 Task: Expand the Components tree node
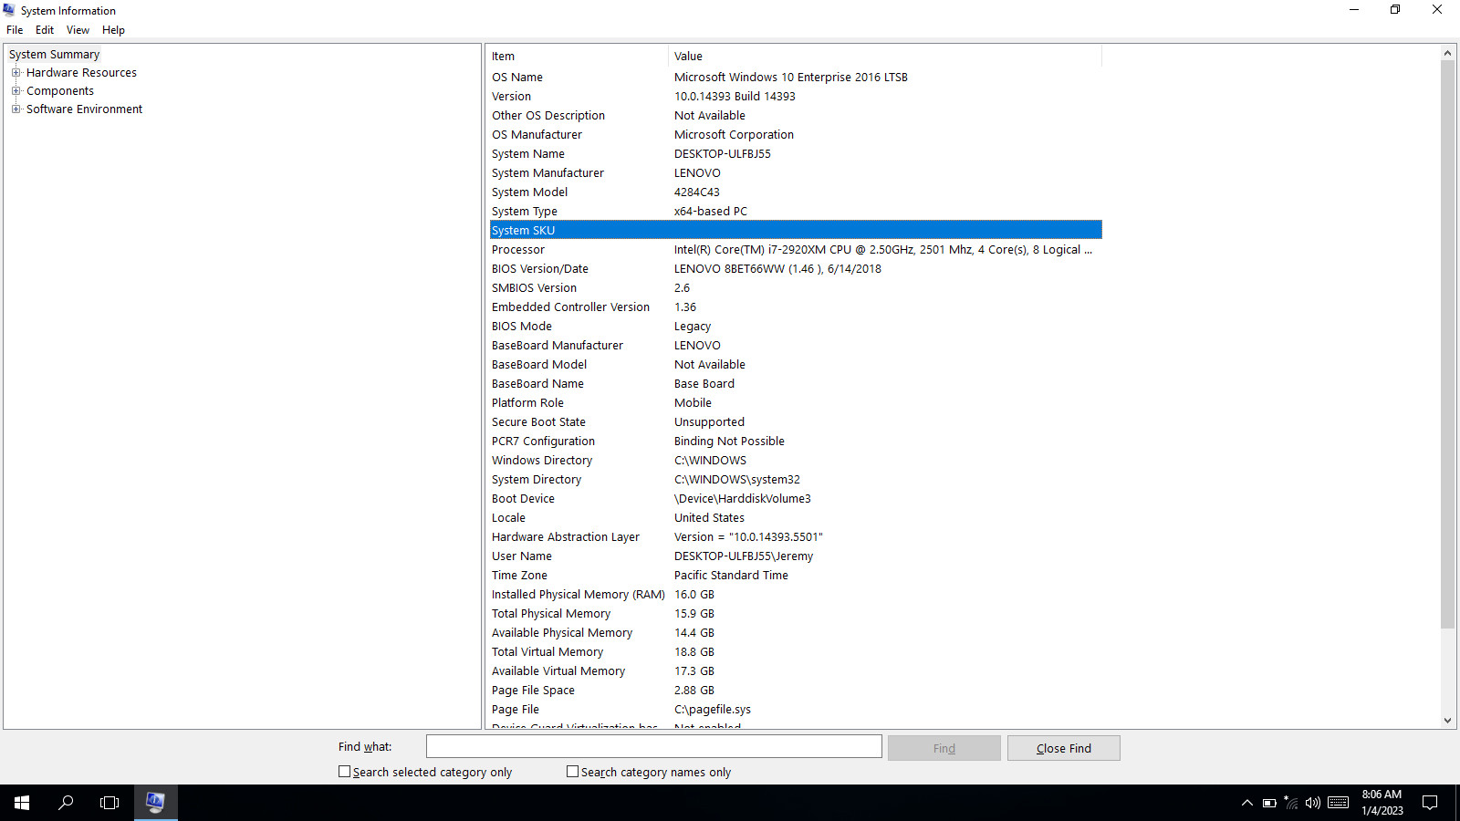point(16,90)
